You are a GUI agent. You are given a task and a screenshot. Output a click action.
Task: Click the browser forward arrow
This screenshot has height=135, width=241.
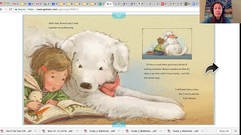tap(6, 9)
